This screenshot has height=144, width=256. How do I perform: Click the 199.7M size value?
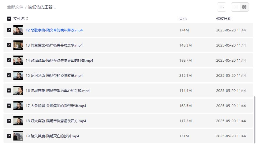[x=185, y=61]
